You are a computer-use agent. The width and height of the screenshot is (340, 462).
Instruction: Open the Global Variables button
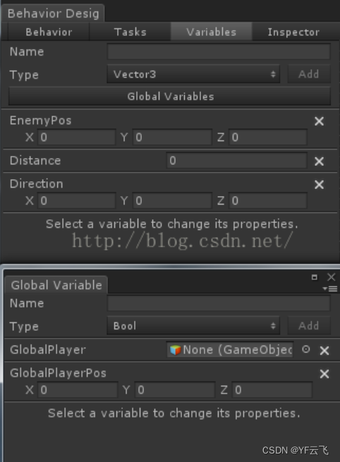(x=170, y=96)
